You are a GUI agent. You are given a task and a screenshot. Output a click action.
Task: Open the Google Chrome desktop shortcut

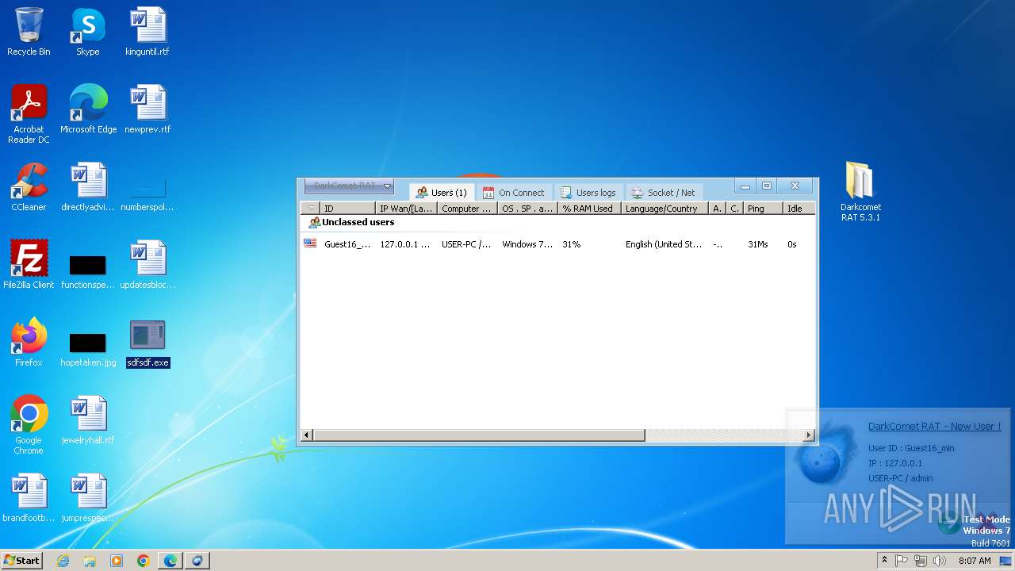point(29,425)
